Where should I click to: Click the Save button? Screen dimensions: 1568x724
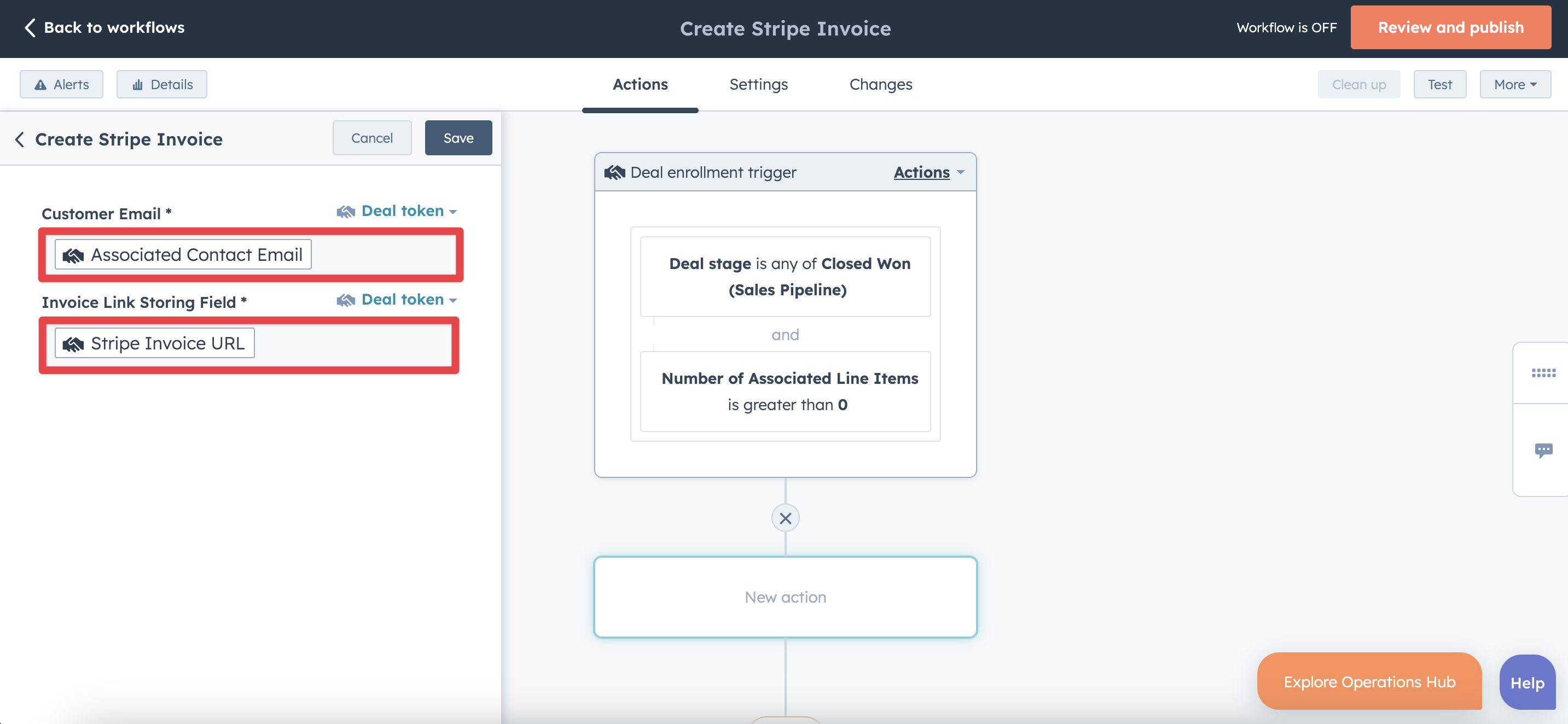(458, 138)
